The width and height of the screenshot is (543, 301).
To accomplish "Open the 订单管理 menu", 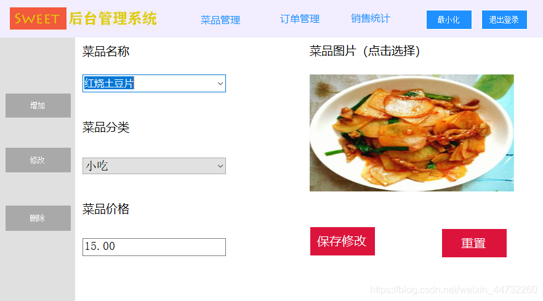I will pos(300,18).
